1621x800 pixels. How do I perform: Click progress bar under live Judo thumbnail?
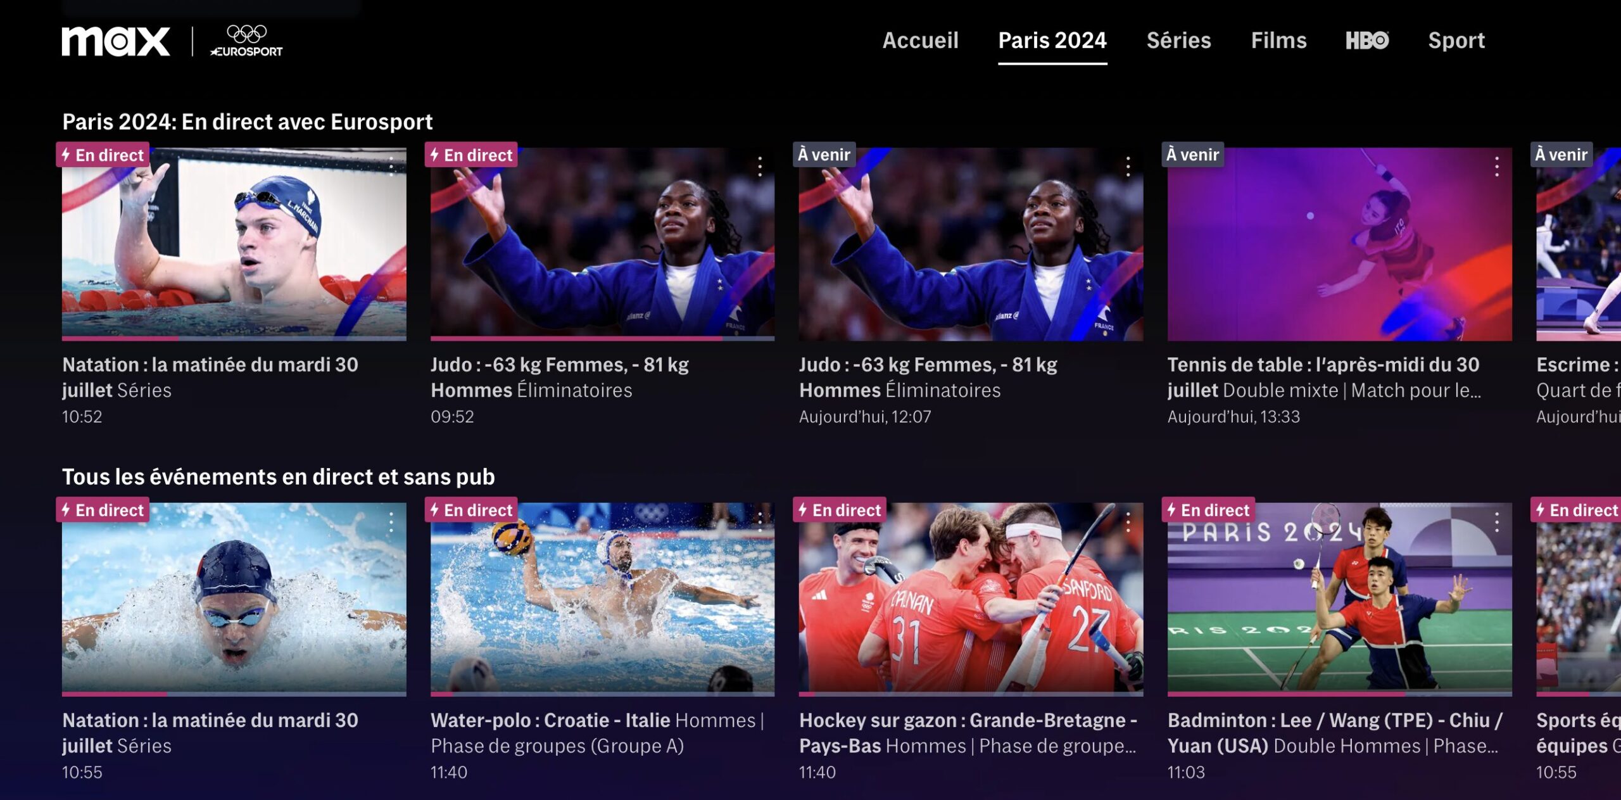pos(602,339)
